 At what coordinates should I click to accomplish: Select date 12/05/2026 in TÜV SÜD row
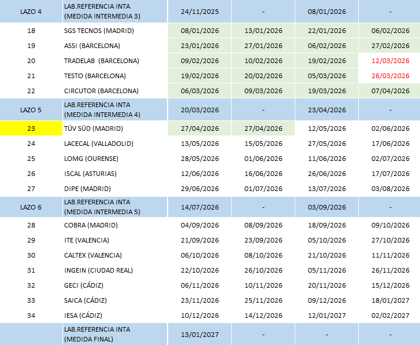pos(327,129)
